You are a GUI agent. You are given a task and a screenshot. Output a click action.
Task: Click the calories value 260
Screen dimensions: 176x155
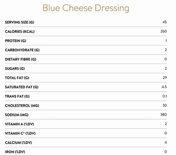(x=164, y=31)
